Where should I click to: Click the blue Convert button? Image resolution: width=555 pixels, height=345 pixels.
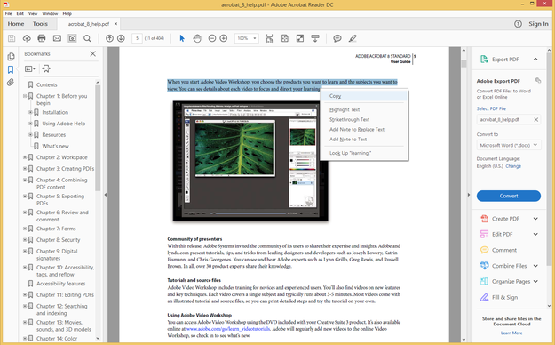point(509,196)
